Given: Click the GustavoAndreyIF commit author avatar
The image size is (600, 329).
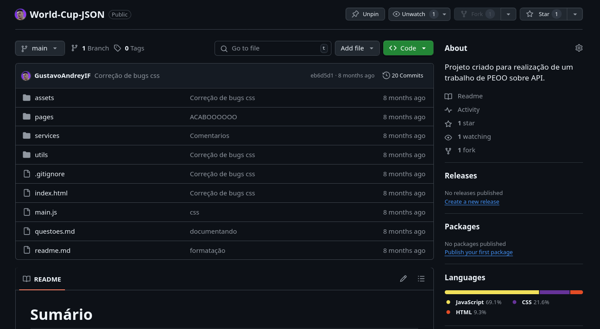Looking at the screenshot, I should [x=26, y=76].
